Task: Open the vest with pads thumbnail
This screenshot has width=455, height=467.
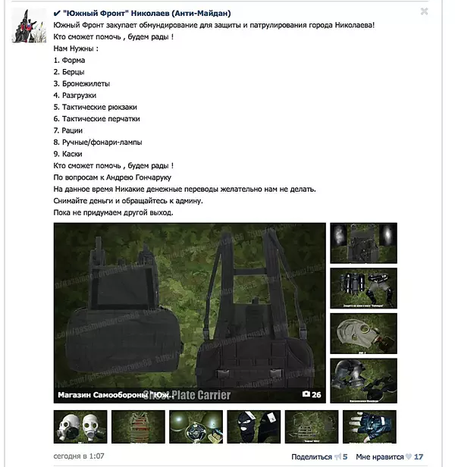Action: pos(363,243)
